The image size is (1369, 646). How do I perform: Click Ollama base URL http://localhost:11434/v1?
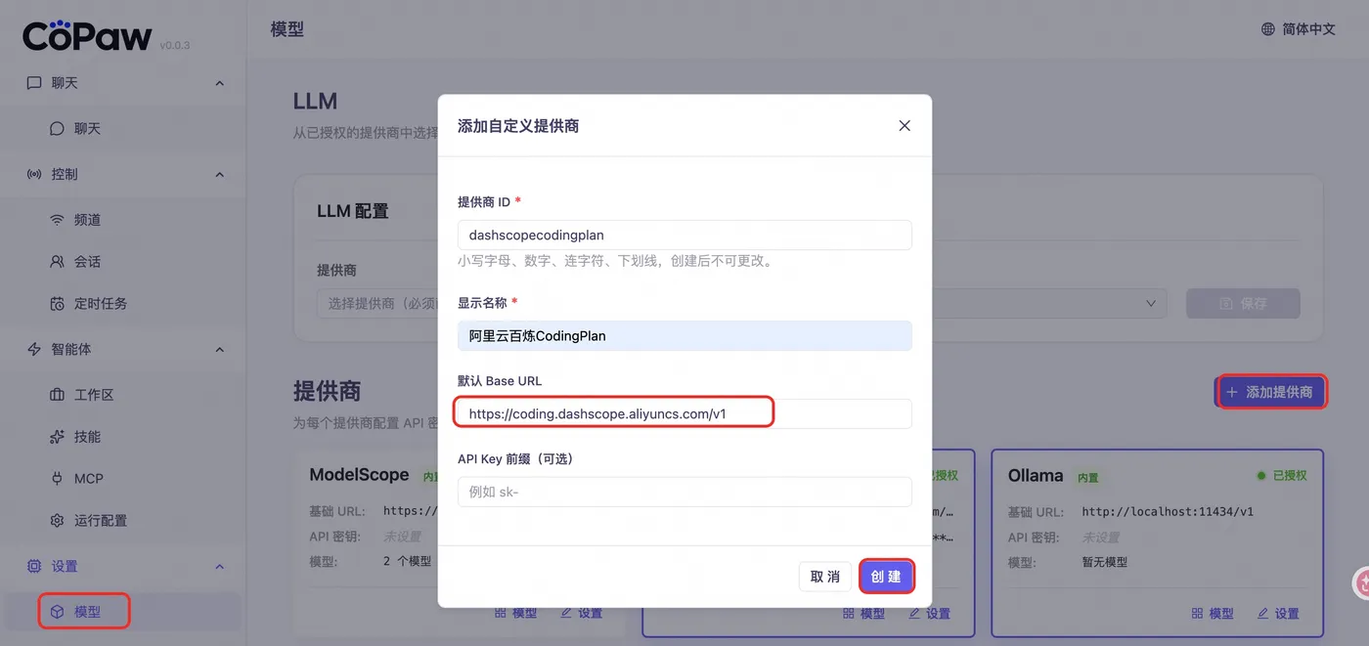(1168, 511)
